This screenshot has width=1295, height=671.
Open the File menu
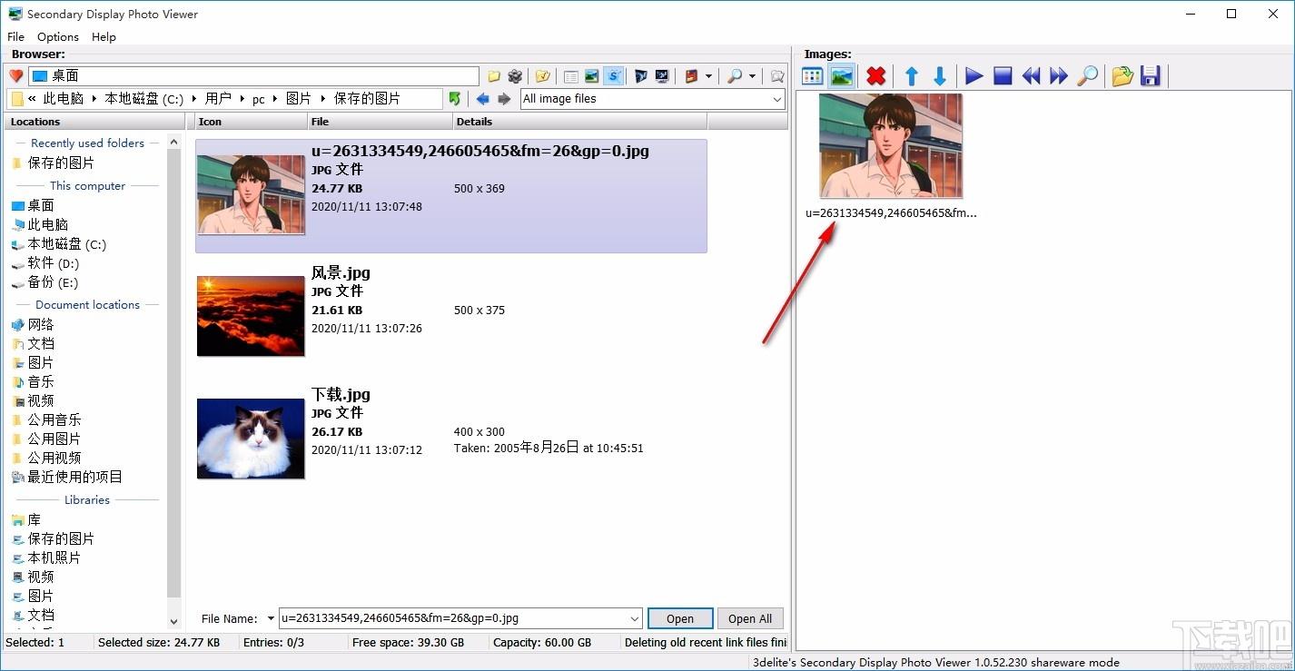tap(15, 36)
